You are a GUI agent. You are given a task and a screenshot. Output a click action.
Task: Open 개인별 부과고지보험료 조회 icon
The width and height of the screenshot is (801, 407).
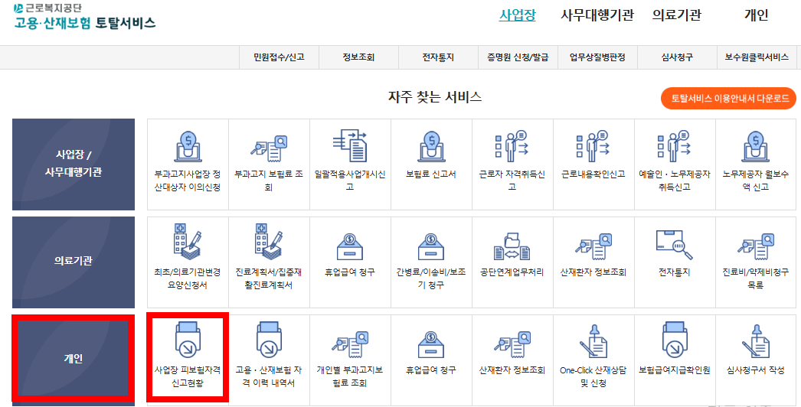(350, 345)
